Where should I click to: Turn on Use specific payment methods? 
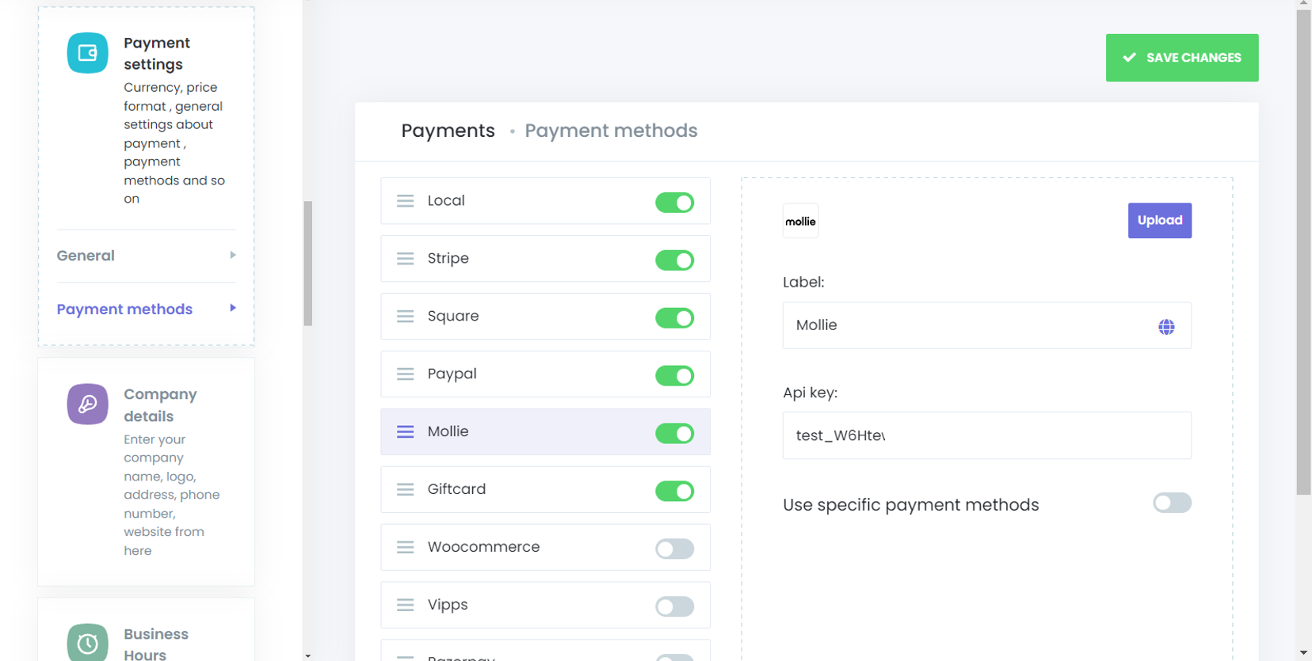(x=1172, y=503)
